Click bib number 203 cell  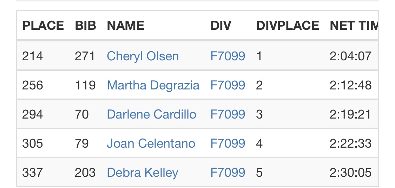85,173
